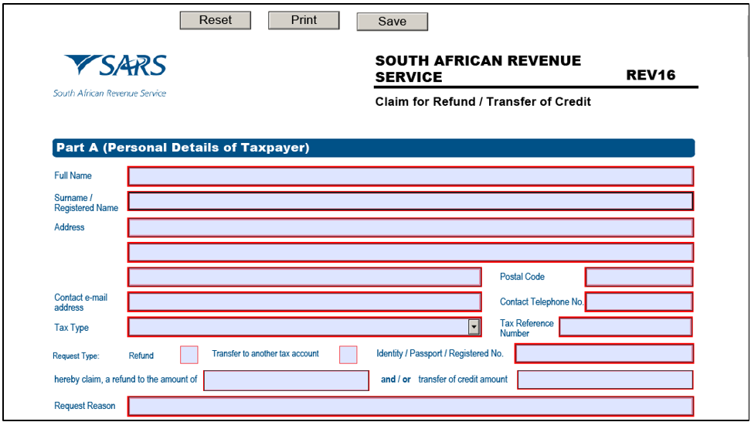Click the 'Request Type:' label
The image size is (751, 422).
point(76,356)
